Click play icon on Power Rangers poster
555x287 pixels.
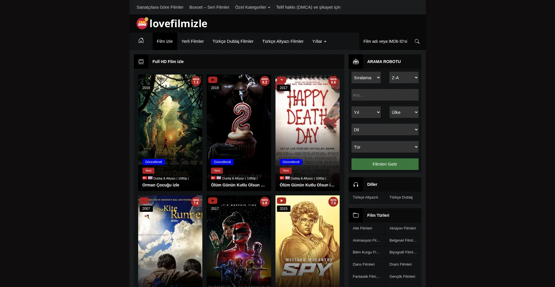point(213,201)
